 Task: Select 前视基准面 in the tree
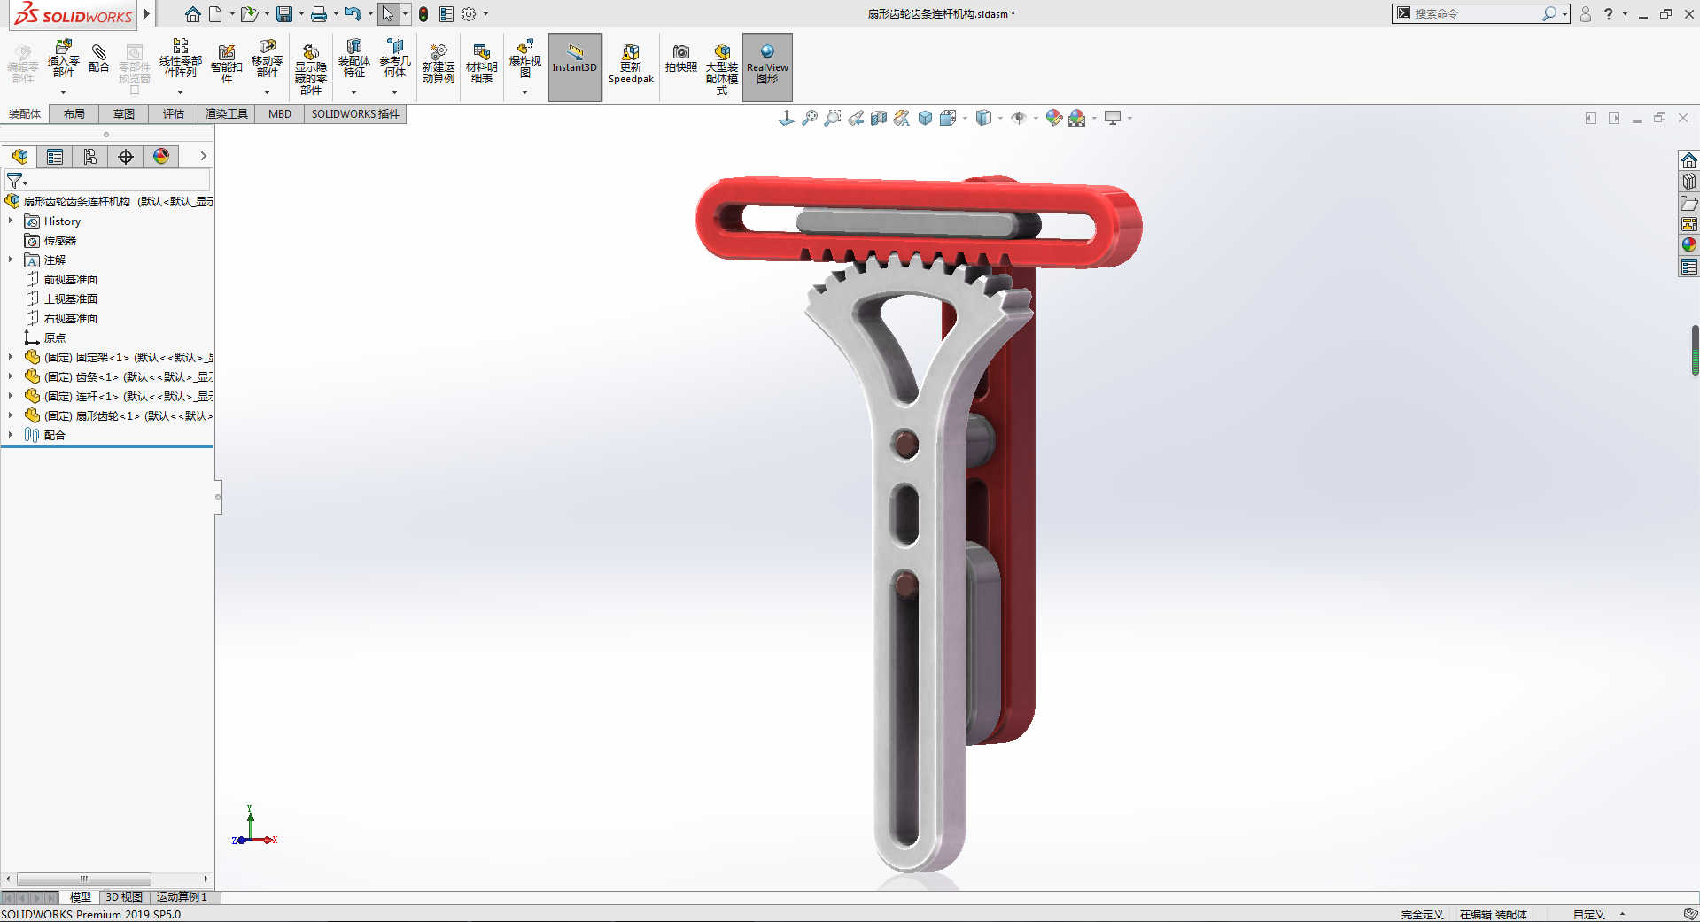tap(61, 279)
